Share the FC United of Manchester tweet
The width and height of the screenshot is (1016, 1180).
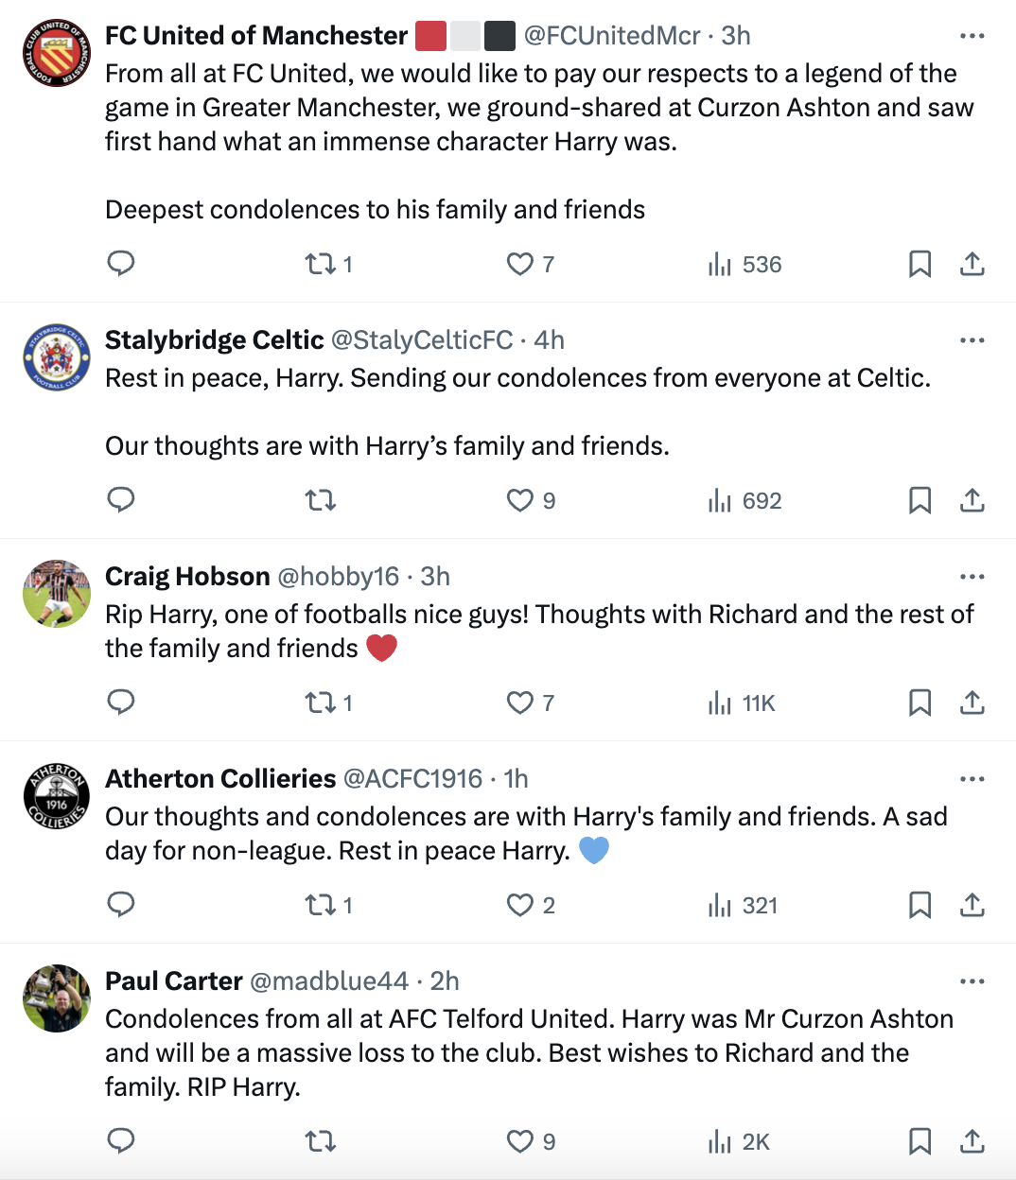coord(972,264)
